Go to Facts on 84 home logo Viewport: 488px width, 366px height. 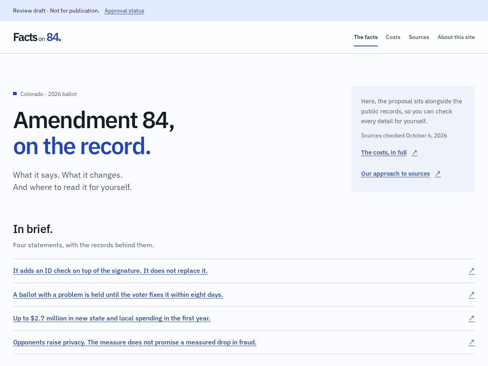tap(37, 37)
